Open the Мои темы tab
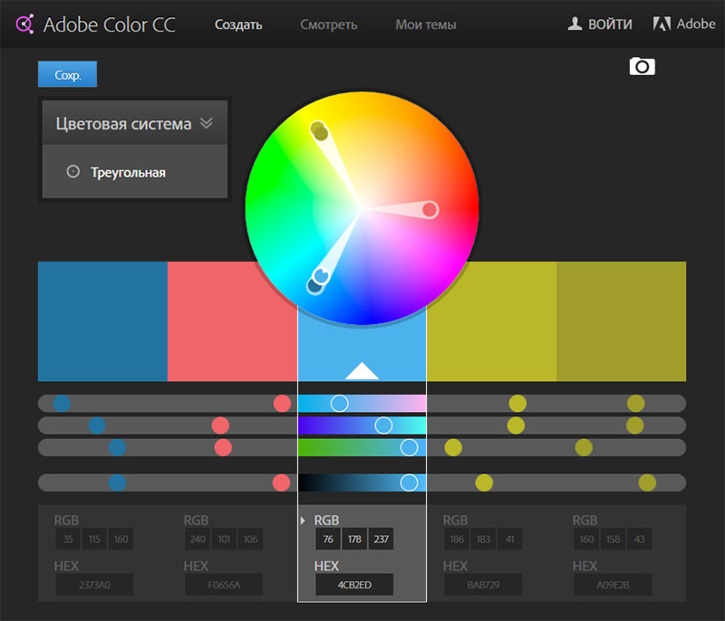 pyautogui.click(x=426, y=24)
